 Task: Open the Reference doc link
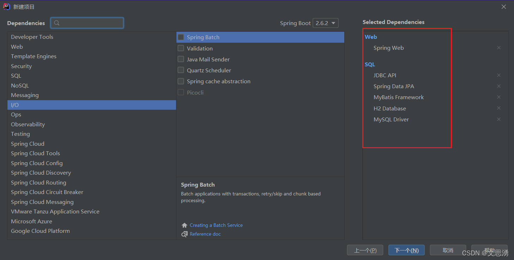pos(205,234)
